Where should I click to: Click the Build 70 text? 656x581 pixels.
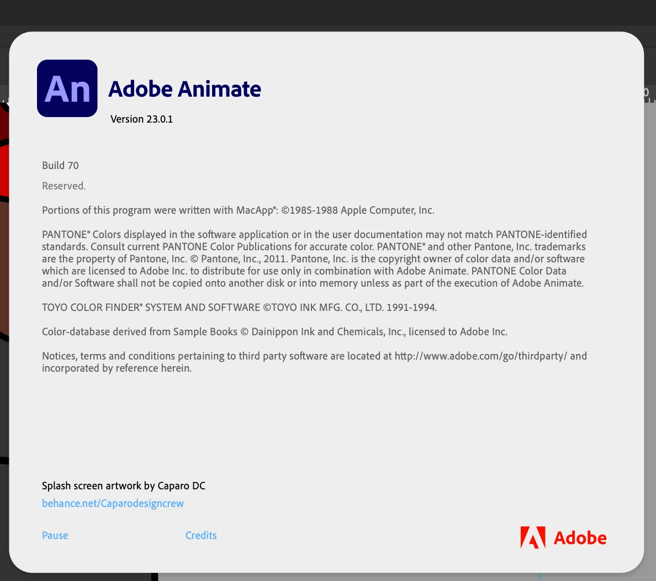point(60,165)
